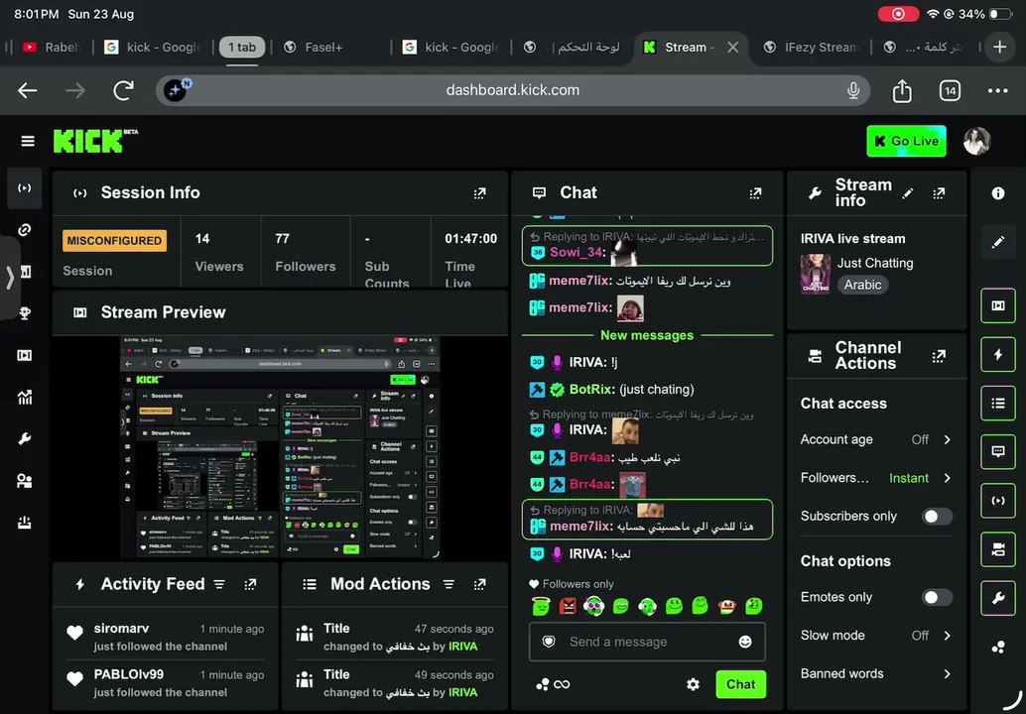1026x714 pixels.
Task: Switch to the IFezy Stream tab
Action: (812, 47)
